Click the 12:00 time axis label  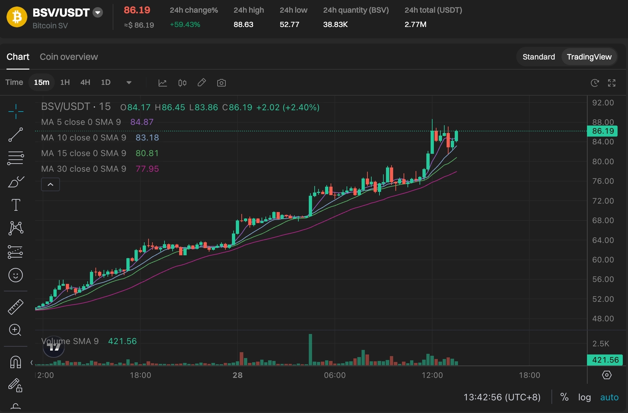click(x=432, y=375)
